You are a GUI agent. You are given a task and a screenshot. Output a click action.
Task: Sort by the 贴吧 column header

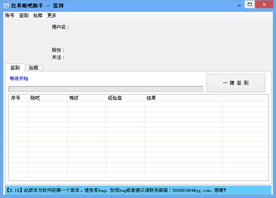click(48, 98)
